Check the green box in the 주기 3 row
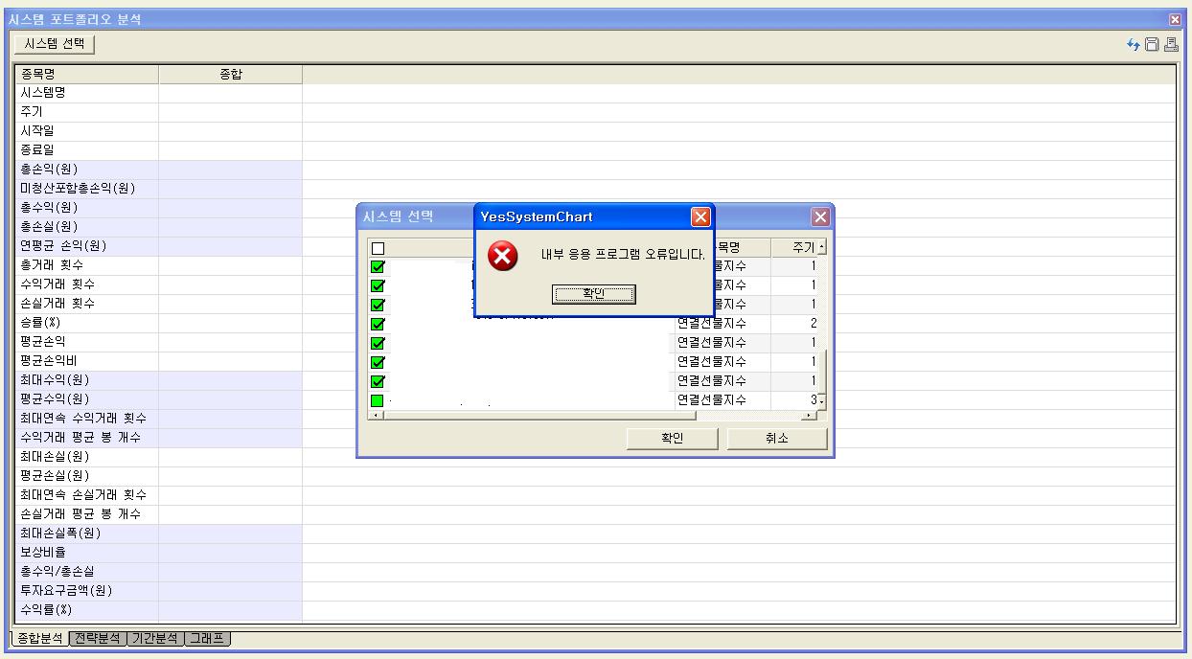This screenshot has height=659, width=1192. [x=378, y=400]
